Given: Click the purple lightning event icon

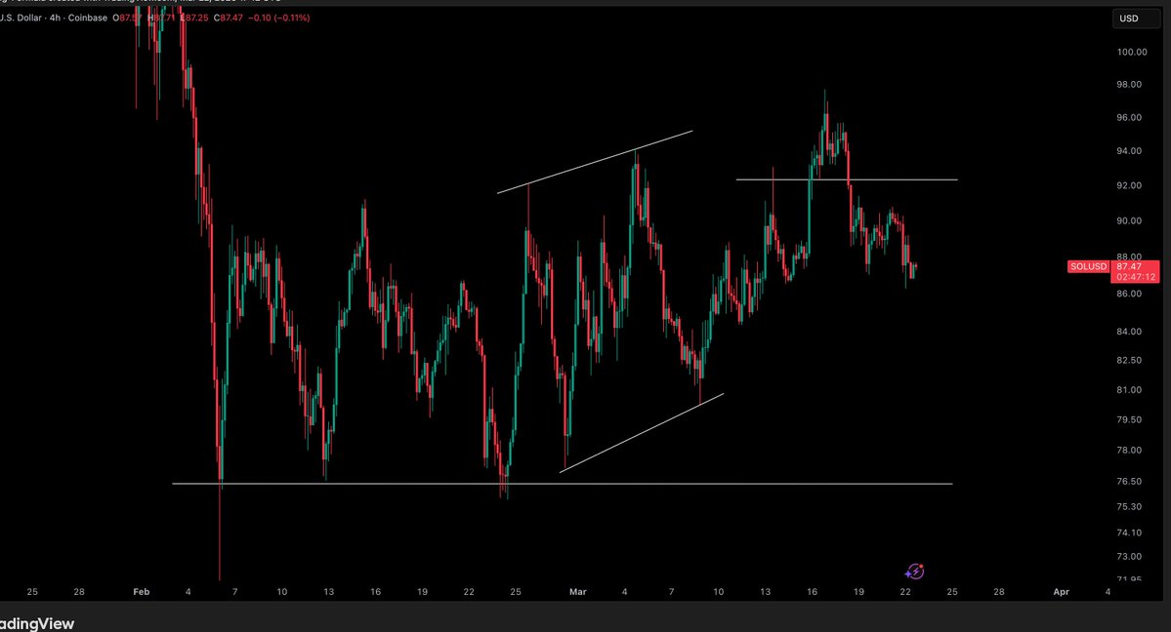Looking at the screenshot, I should tap(914, 572).
